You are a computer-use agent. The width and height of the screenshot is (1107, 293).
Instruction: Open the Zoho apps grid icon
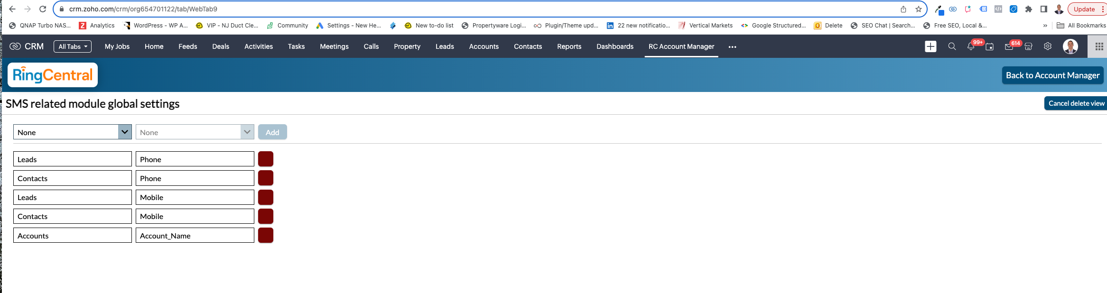click(x=1099, y=46)
